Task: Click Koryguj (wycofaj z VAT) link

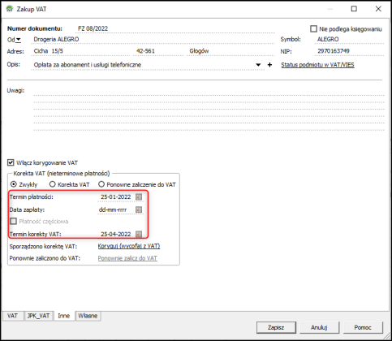Action: (x=129, y=246)
